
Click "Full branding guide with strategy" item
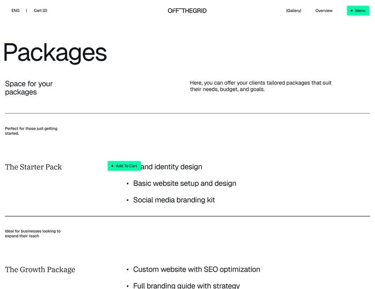tap(186, 285)
